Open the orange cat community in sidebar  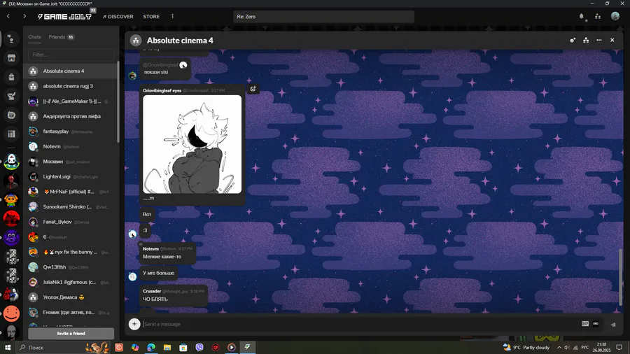[11, 199]
